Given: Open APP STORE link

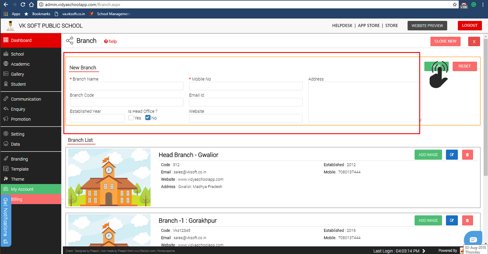Looking at the screenshot, I should tap(369, 26).
